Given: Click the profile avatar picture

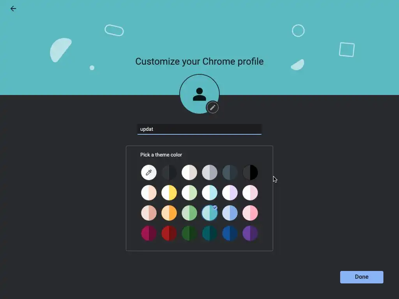Looking at the screenshot, I should pyautogui.click(x=199, y=94).
